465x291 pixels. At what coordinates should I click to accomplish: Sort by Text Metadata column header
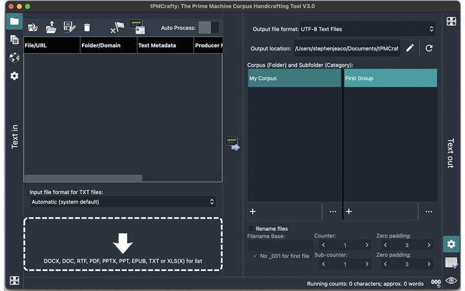165,45
